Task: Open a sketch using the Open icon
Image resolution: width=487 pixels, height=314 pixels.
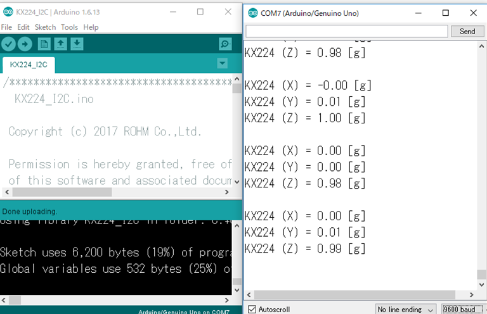Action: (60, 44)
